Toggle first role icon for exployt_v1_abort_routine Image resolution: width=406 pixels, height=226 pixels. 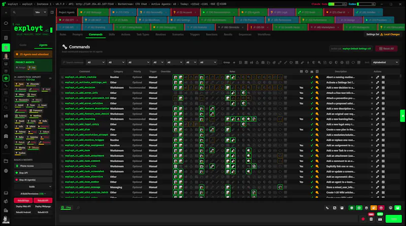[x=175, y=77]
